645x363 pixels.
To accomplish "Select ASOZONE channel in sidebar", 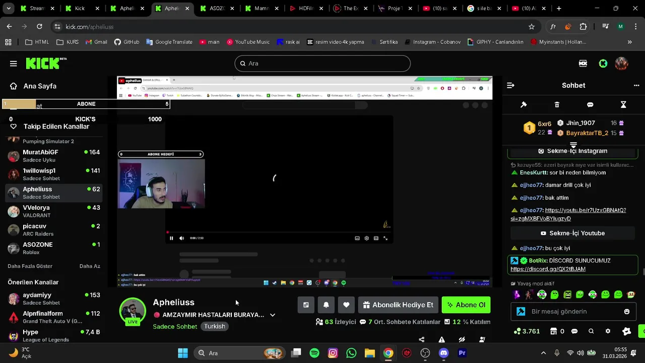I will (x=54, y=248).
